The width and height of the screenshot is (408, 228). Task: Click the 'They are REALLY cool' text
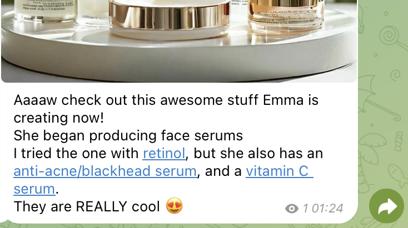point(87,207)
